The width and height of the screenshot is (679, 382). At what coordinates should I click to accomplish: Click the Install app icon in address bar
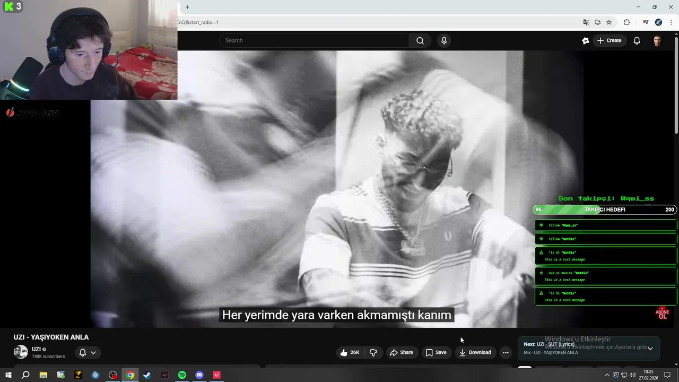click(x=597, y=22)
